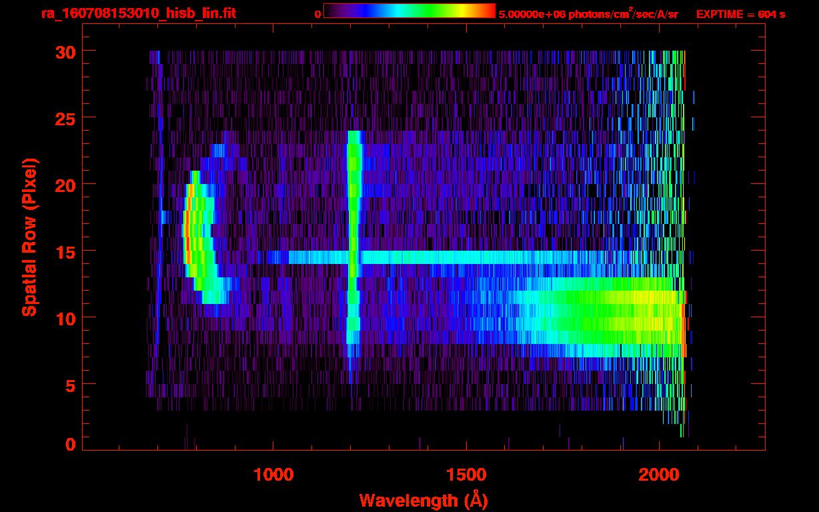Click the Spatial Row (Pixel) axis title
This screenshot has height=512, width=819.
pos(29,237)
